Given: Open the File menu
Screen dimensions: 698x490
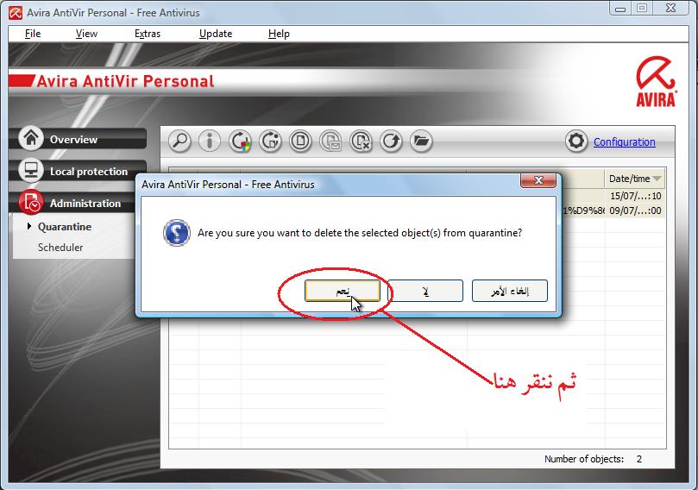Looking at the screenshot, I should tap(33, 34).
